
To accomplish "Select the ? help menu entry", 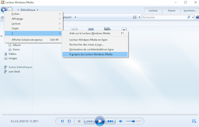I will click(33, 33).
